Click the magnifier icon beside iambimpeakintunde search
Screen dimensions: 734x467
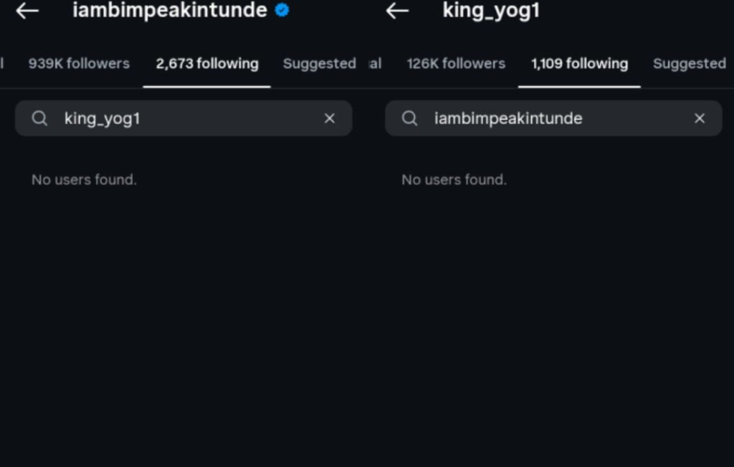410,118
